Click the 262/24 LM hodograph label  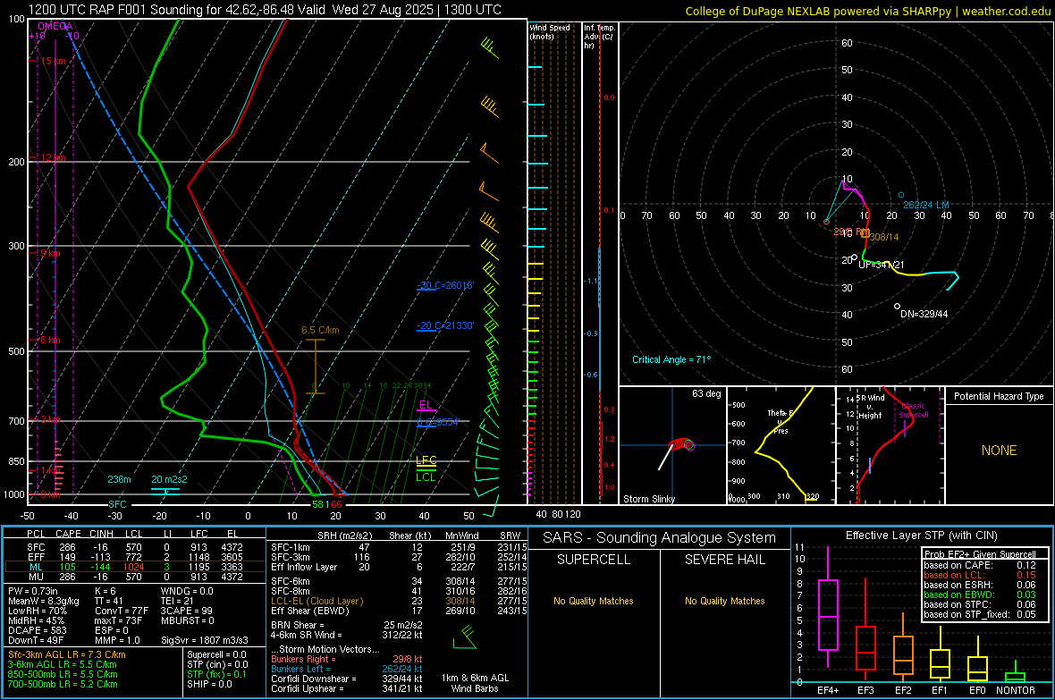(x=926, y=206)
